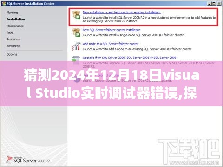Click the New installation box icon
Viewport: 223px width, 167px height.
(x=76, y=15)
